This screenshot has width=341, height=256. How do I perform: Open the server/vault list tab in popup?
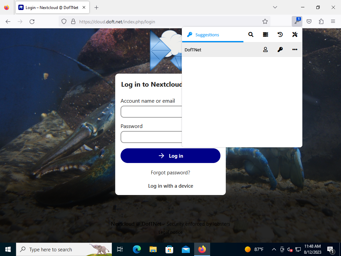click(265, 34)
